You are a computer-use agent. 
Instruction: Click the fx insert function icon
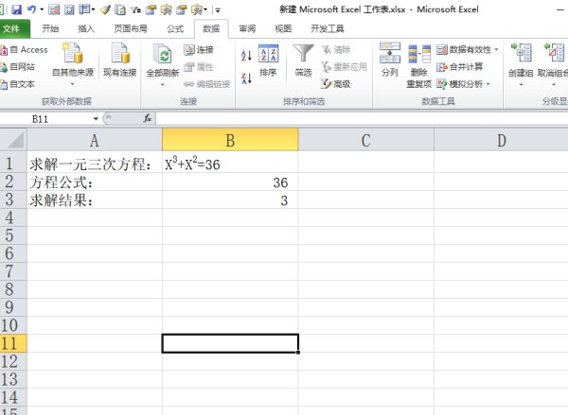click(x=148, y=118)
